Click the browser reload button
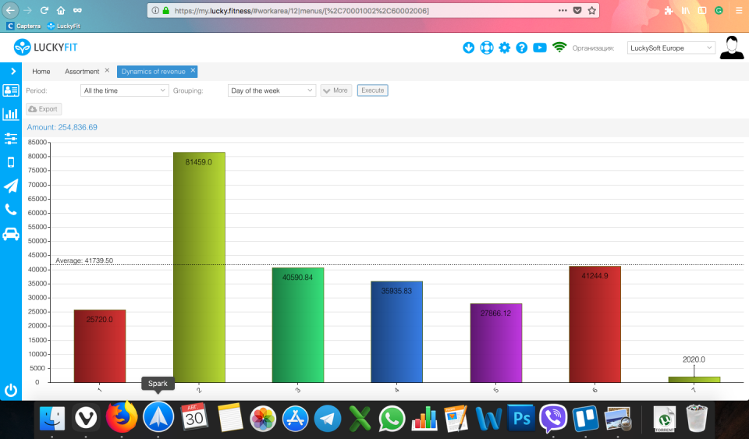 (x=44, y=10)
